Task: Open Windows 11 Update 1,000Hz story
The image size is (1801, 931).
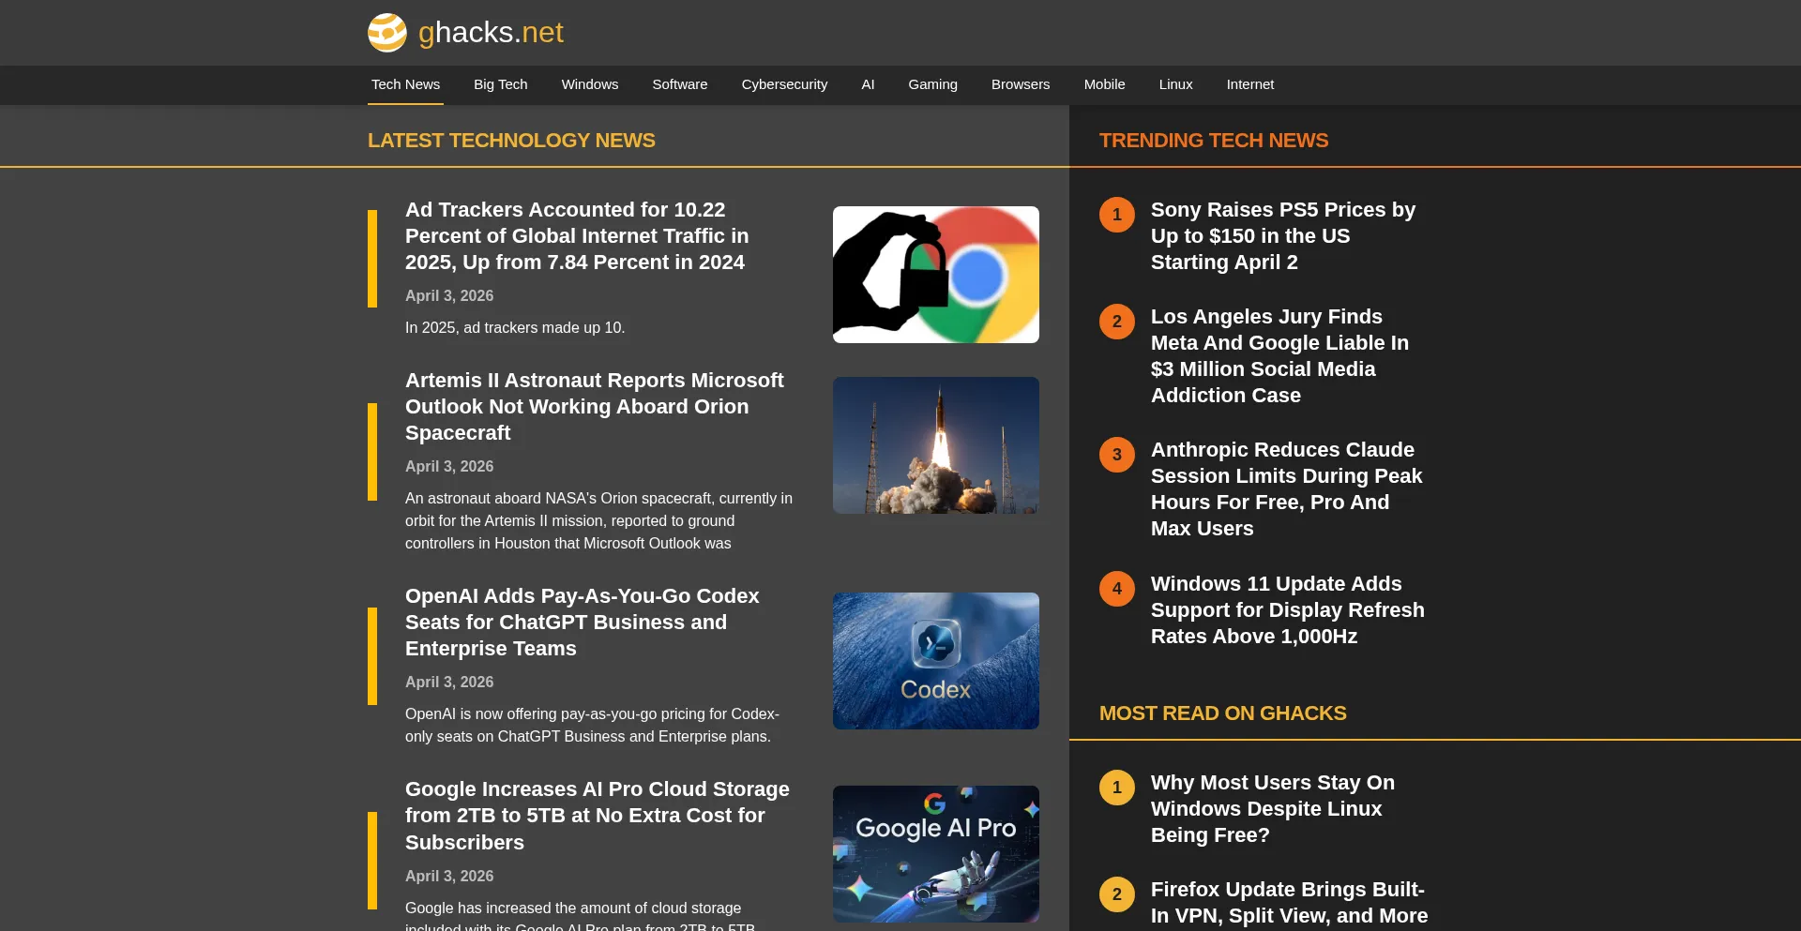Action: [x=1287, y=610]
